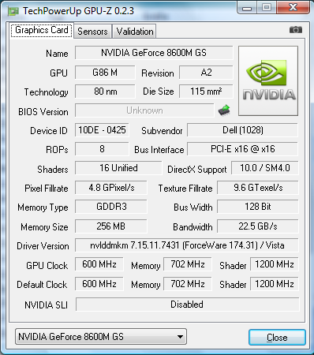
Task: Click the "Driver Version" label
Action: click(x=43, y=246)
